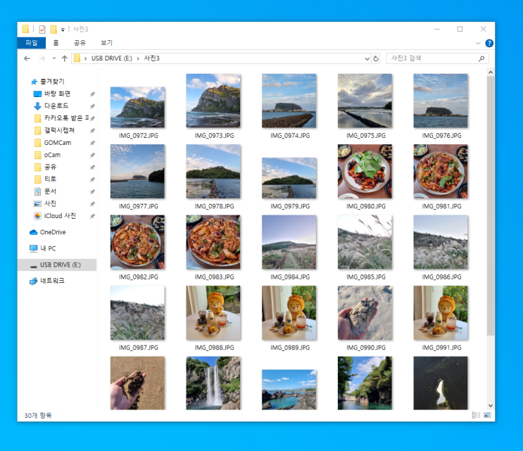
Task: Click the pin icon next to GOMCam
Action: (92, 143)
